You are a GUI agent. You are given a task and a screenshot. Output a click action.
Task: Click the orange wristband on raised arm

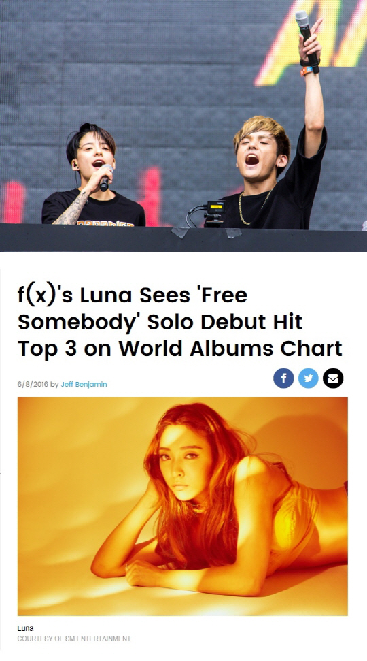pos(306,70)
